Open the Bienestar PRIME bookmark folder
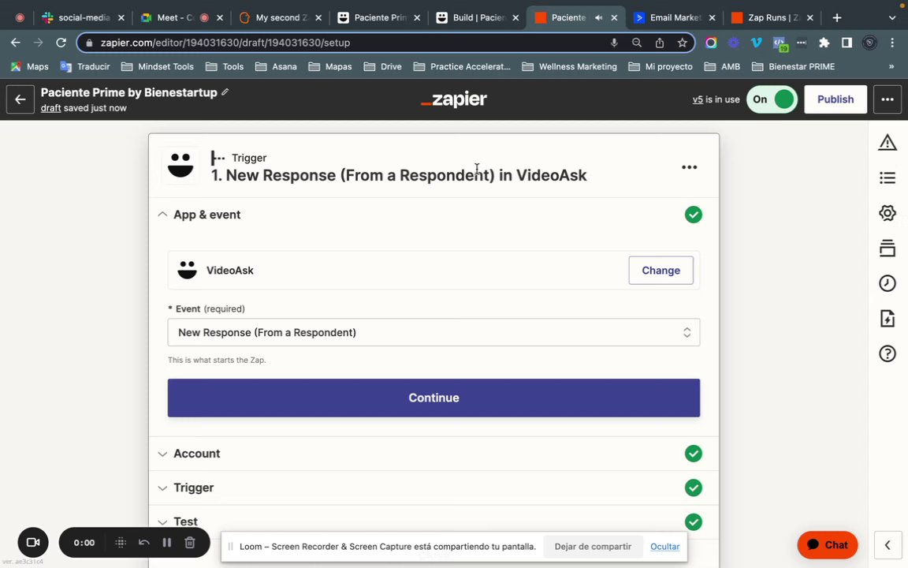908x568 pixels. click(x=794, y=66)
